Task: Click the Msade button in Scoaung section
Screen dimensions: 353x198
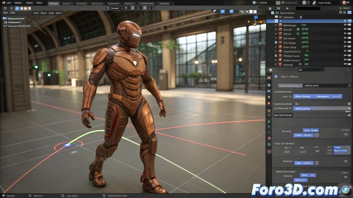Action: coord(315,130)
